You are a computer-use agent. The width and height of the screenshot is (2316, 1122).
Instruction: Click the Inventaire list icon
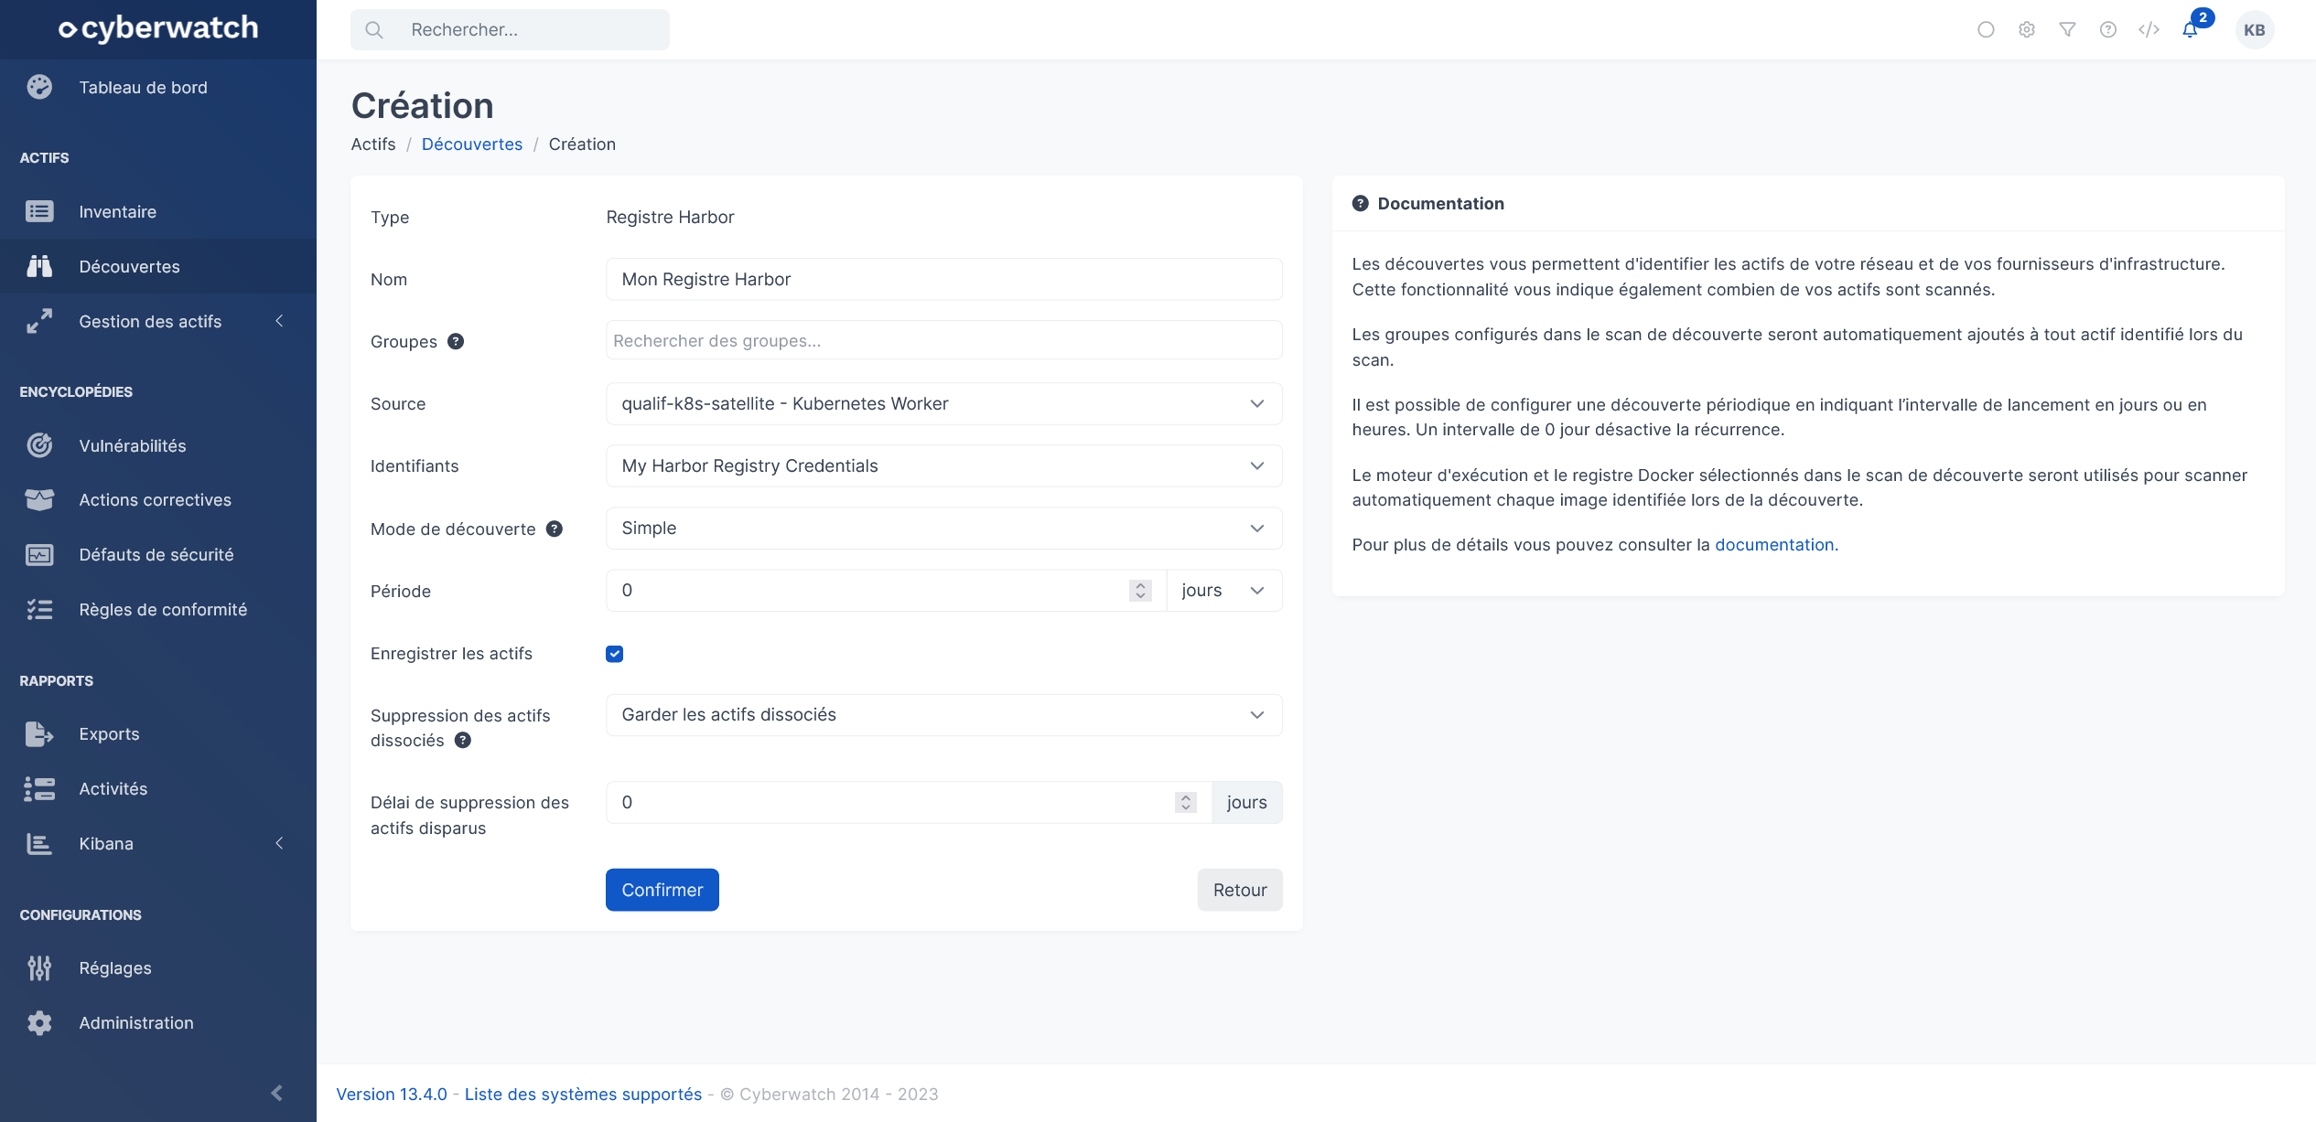39,211
